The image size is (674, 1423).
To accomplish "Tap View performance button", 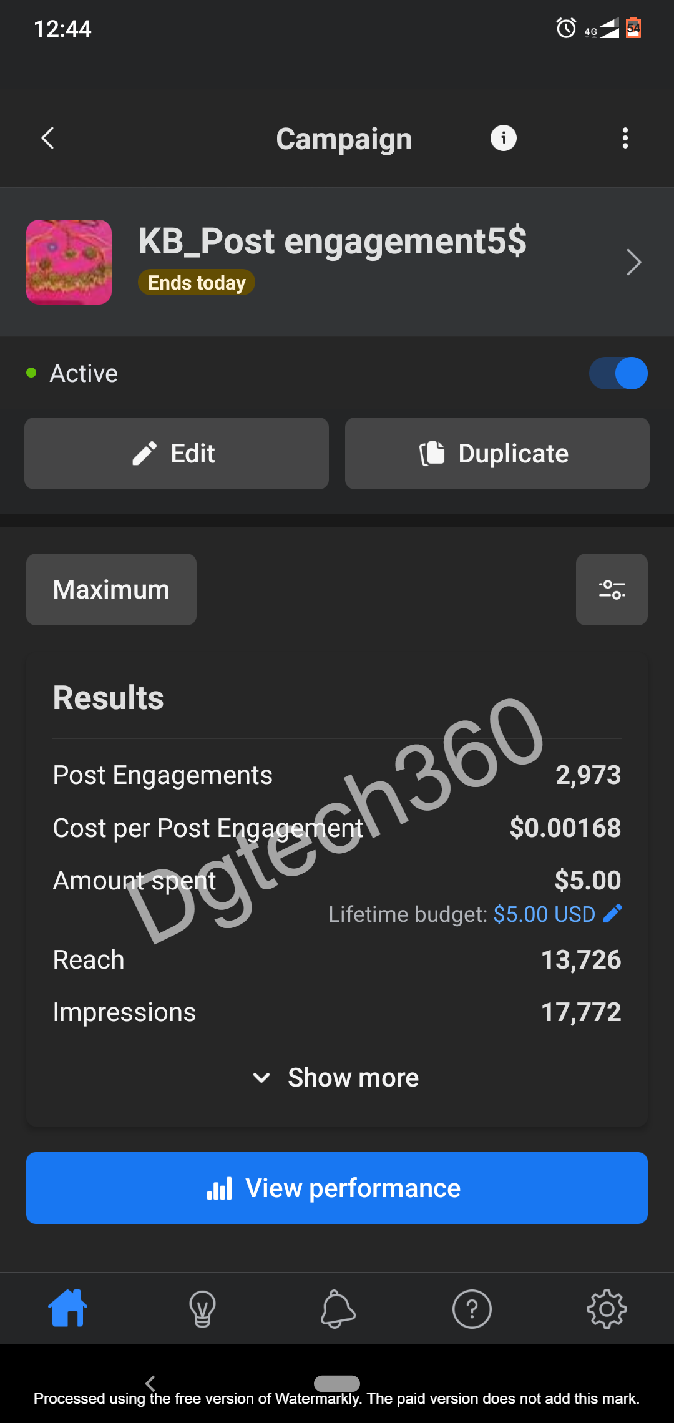I will 337,1188.
